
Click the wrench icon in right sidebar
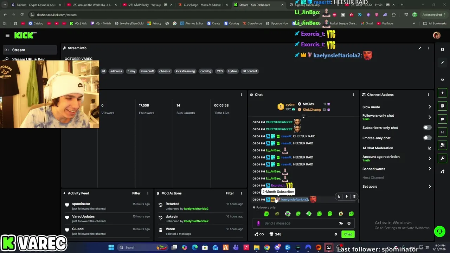442,158
